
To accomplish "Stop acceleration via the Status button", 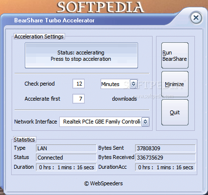I will (81, 55).
